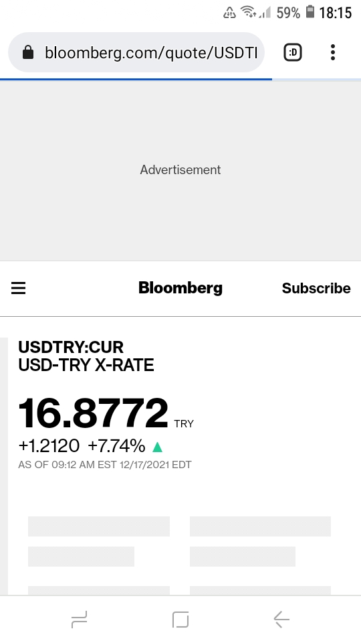Click the Bloomberg logo
The height and width of the screenshot is (643, 361).
click(180, 288)
